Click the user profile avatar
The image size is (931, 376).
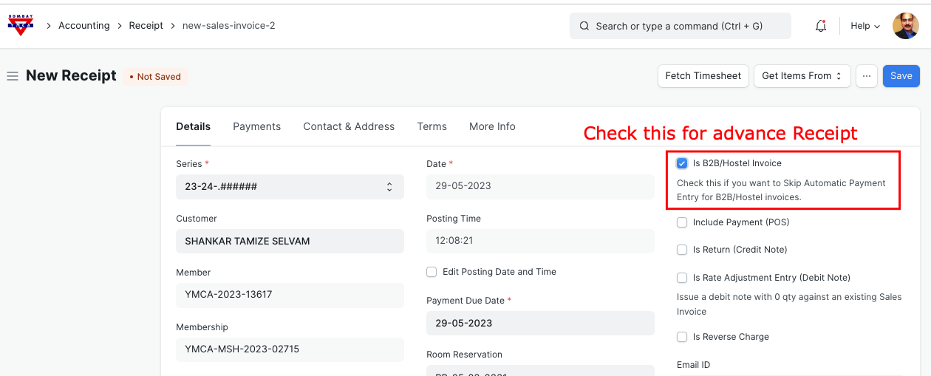tap(905, 26)
